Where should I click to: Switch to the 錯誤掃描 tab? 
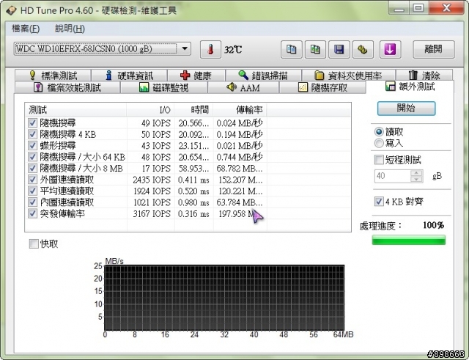coord(264,75)
